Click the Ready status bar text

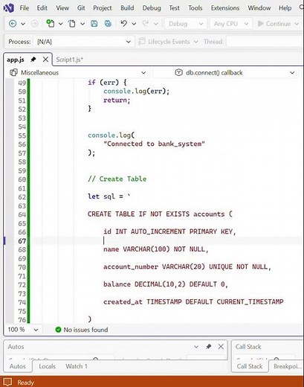point(25,383)
